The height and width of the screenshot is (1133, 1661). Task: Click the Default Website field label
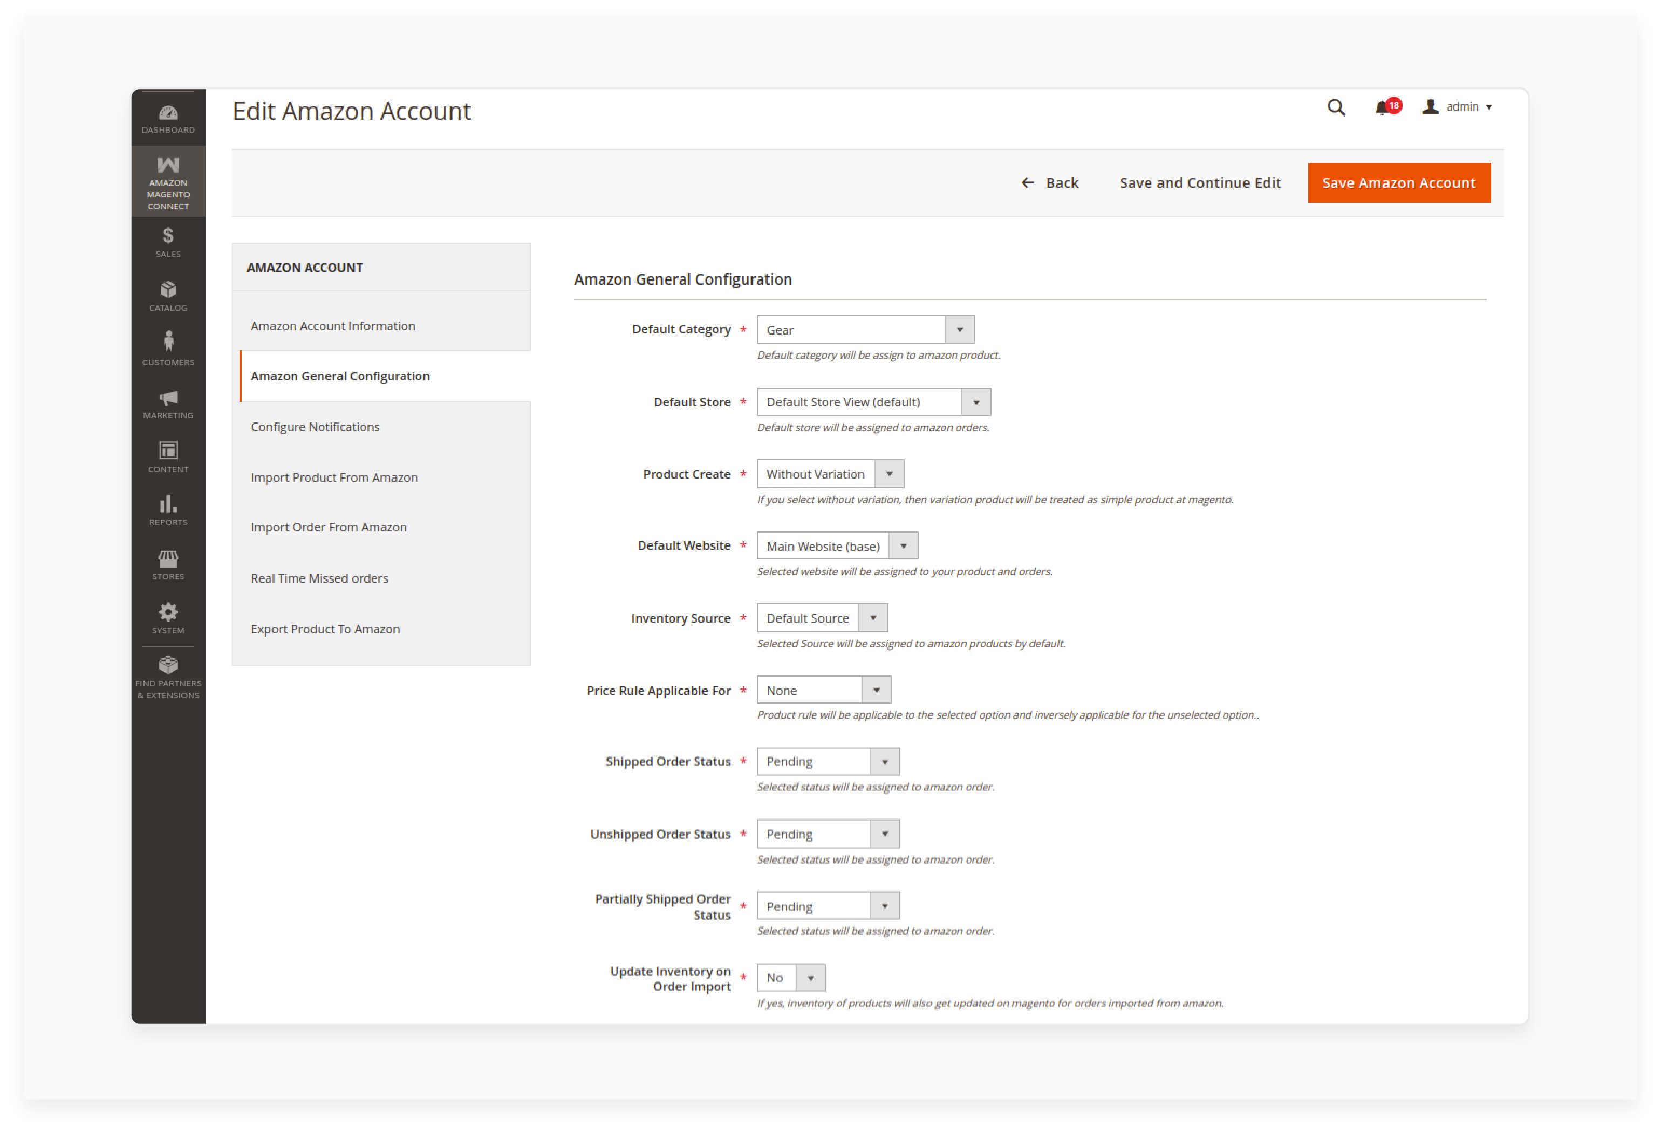pos(683,545)
